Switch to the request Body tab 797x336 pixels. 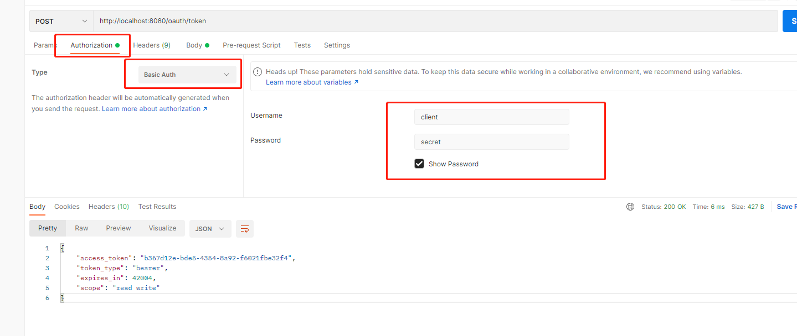coord(198,45)
